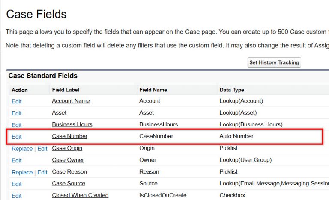Viewport: 329px width, 200px height.
Task: Edit the Case Owner field
Action: click(17, 160)
